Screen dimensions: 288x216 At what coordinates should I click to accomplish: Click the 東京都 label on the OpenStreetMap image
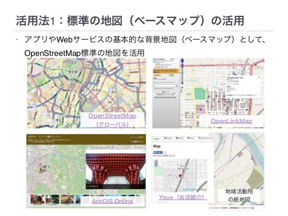coord(74,72)
